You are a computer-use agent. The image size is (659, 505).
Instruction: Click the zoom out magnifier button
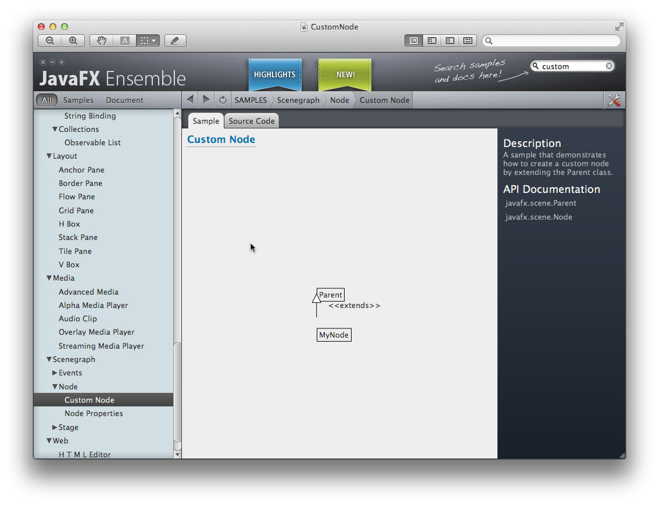50,41
